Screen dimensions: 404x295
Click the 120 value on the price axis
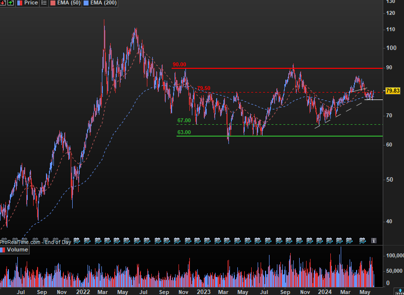tap(391, 13)
